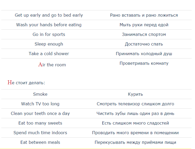Click the 'Eat between meals' phrase
This screenshot has height=149, width=195.
pos(40,142)
